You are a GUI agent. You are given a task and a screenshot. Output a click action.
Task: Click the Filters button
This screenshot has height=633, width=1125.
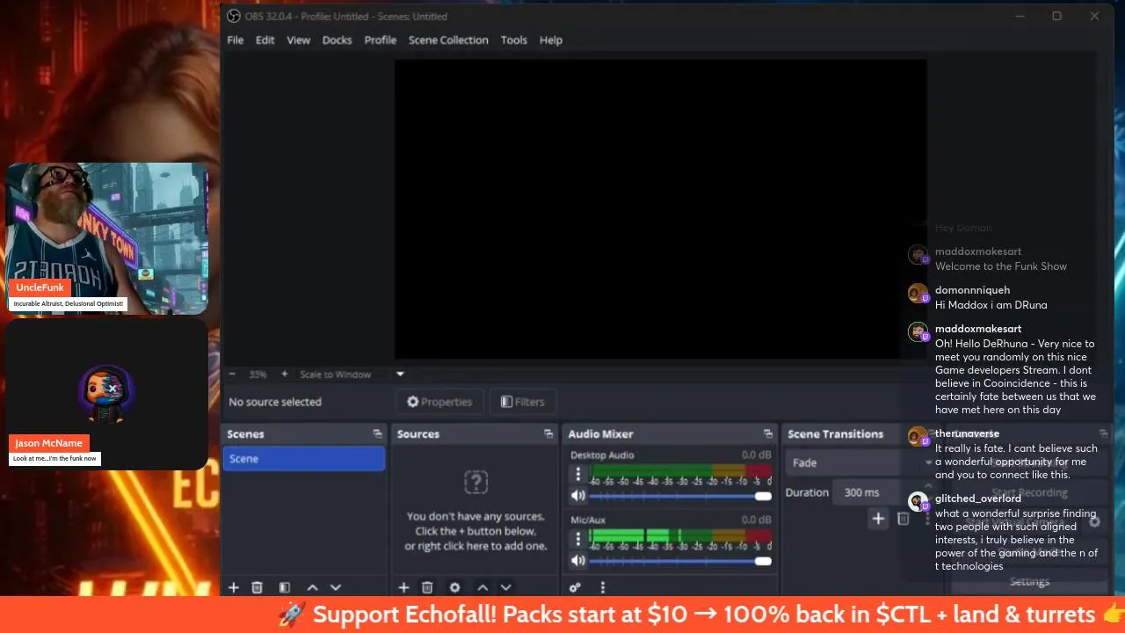523,402
